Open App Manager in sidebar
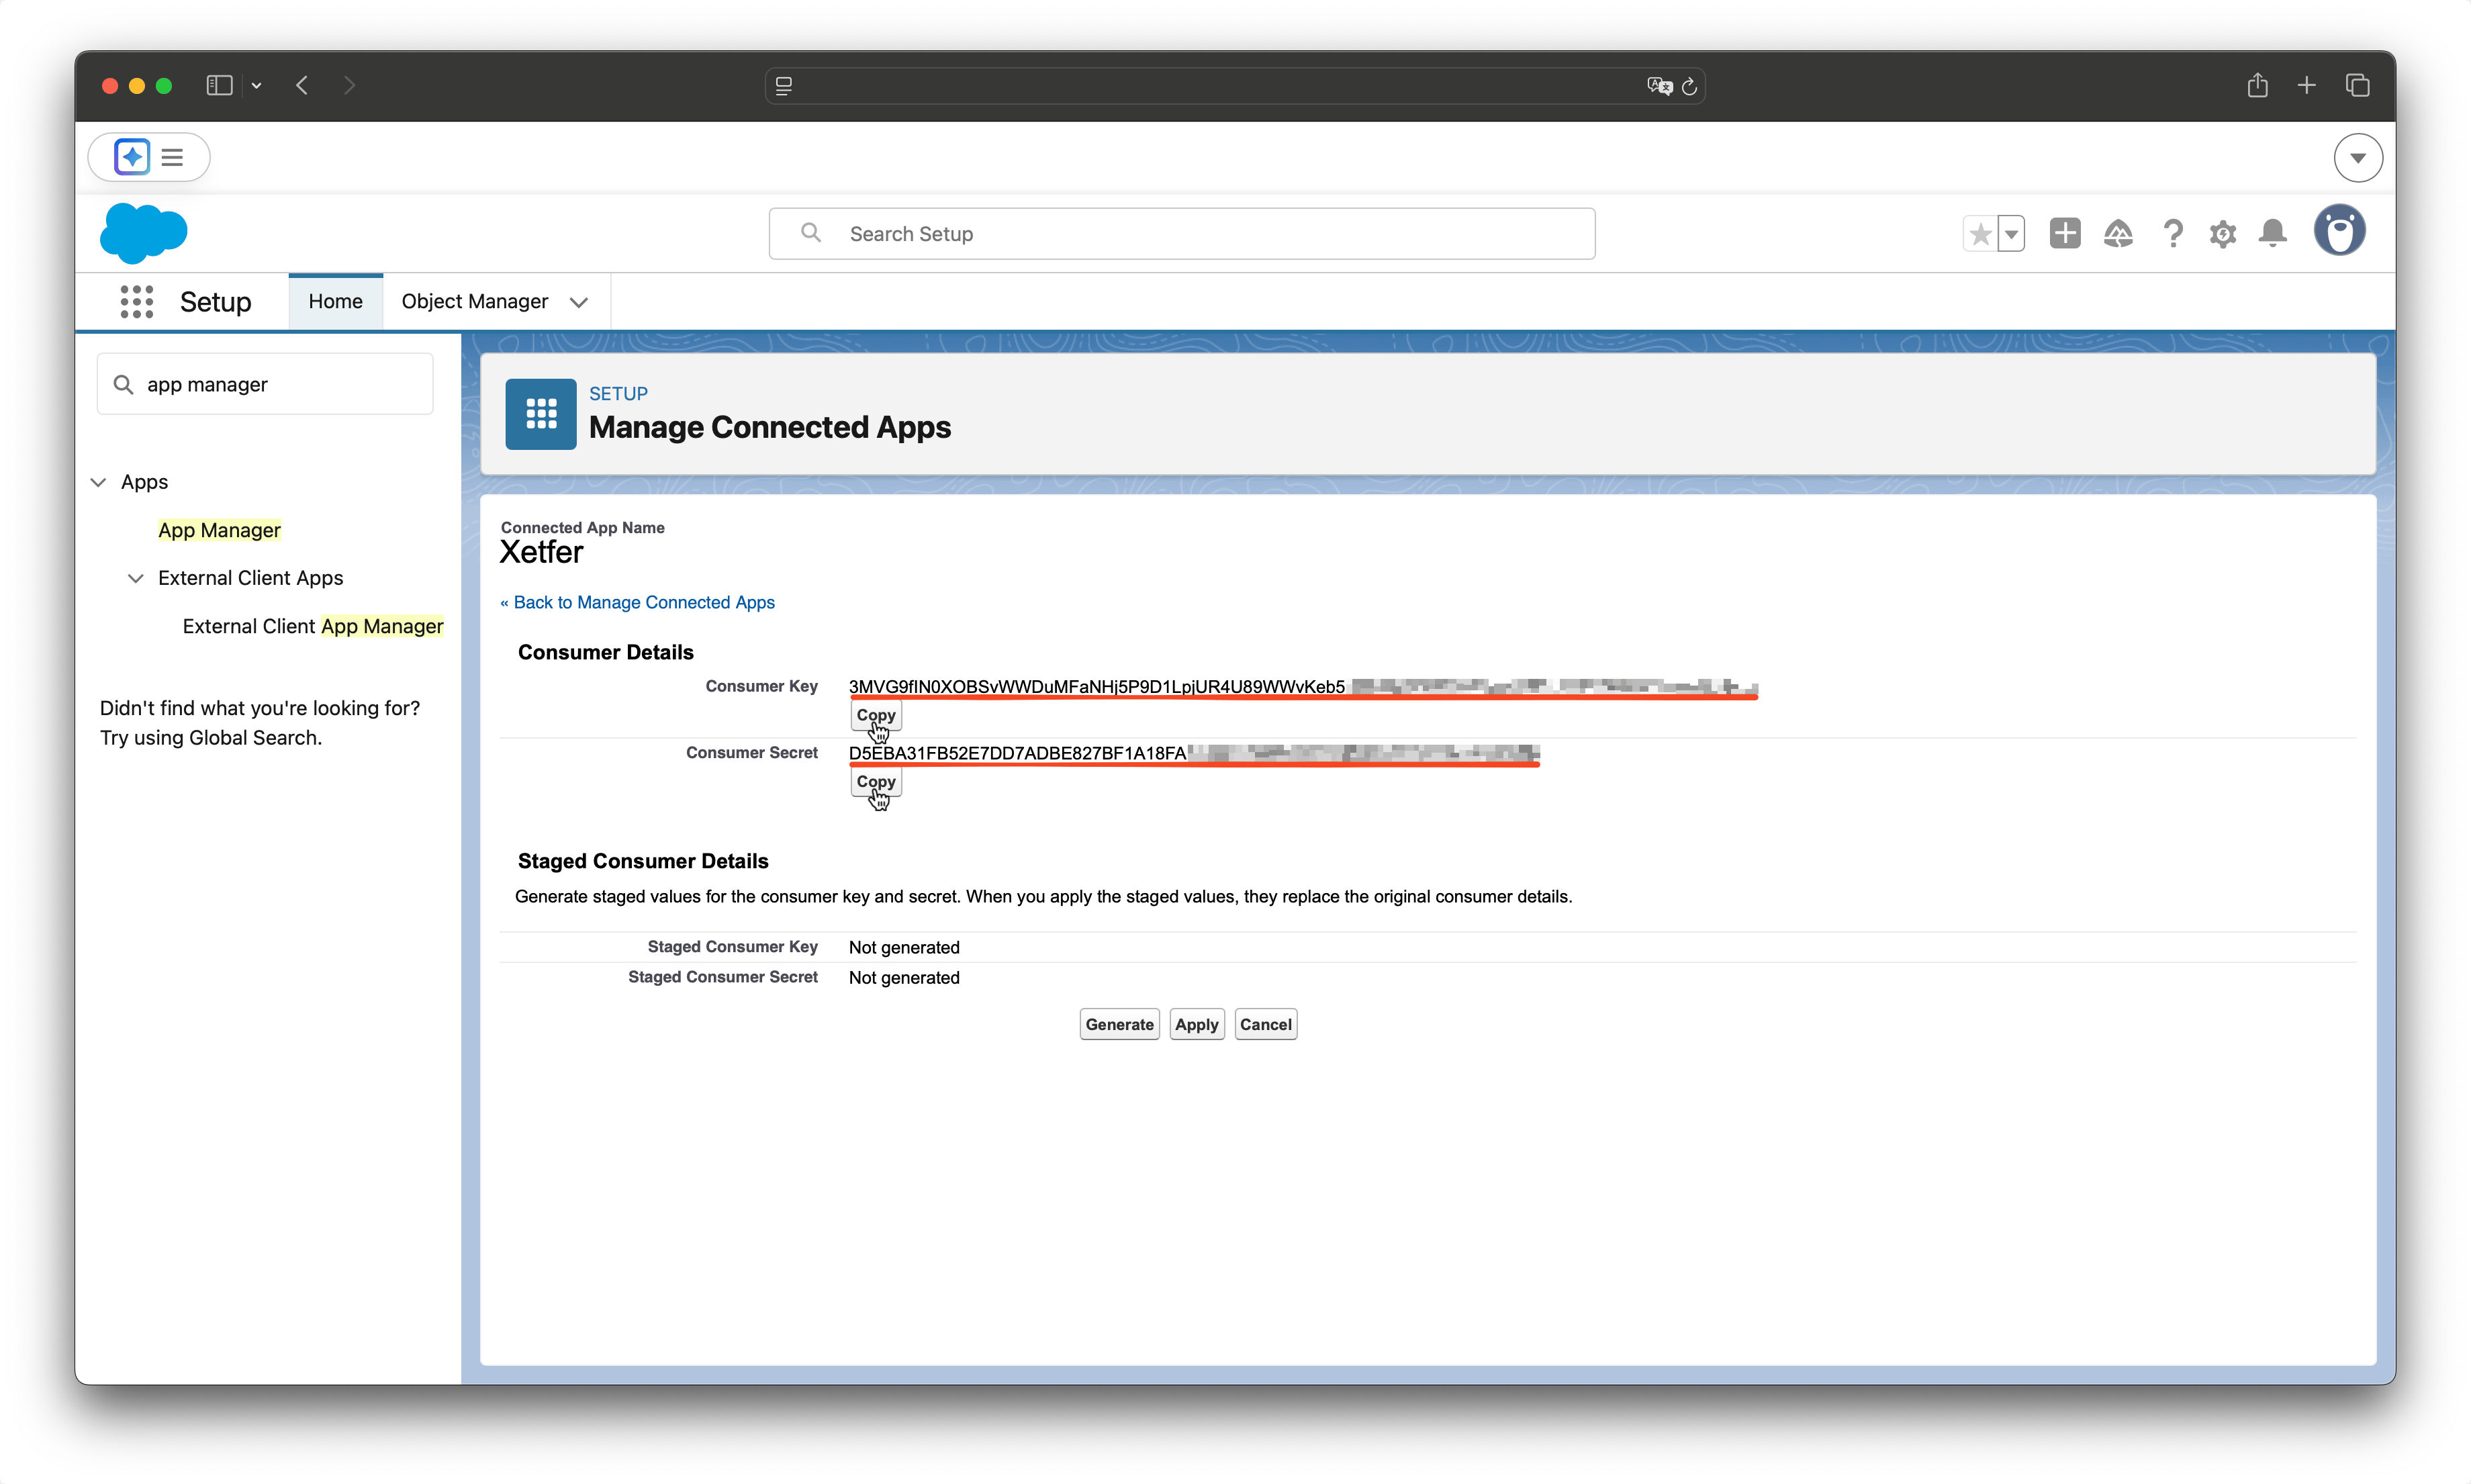The image size is (2471, 1484). [x=219, y=530]
